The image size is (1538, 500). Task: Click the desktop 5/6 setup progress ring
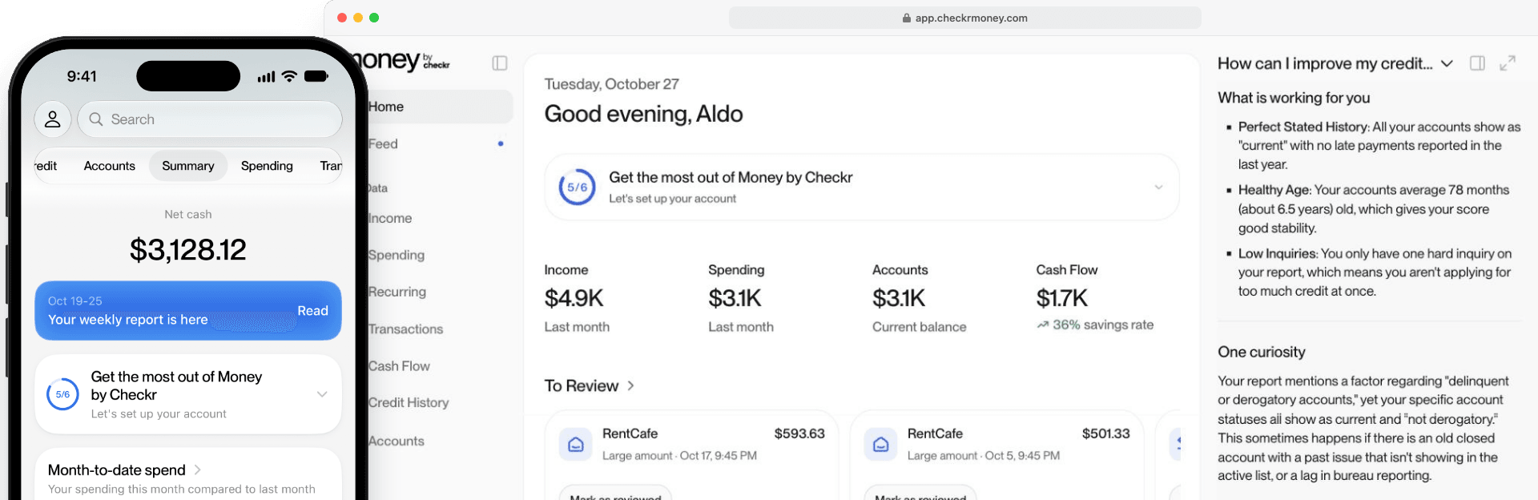[x=577, y=187]
